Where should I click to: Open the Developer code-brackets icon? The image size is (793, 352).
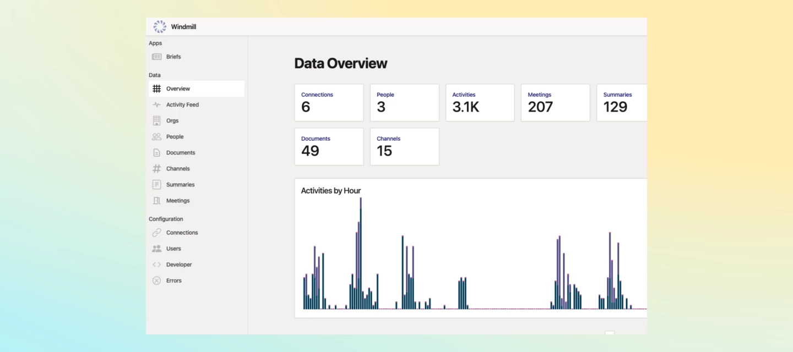point(157,265)
